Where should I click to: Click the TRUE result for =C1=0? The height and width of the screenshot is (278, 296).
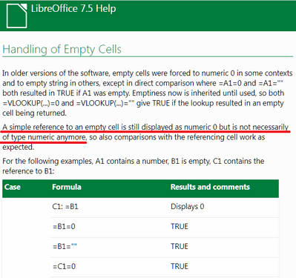coord(180,266)
